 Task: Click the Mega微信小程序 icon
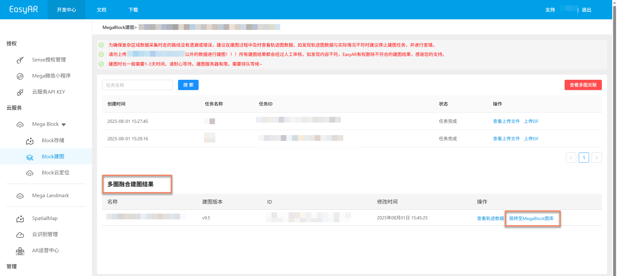20,76
